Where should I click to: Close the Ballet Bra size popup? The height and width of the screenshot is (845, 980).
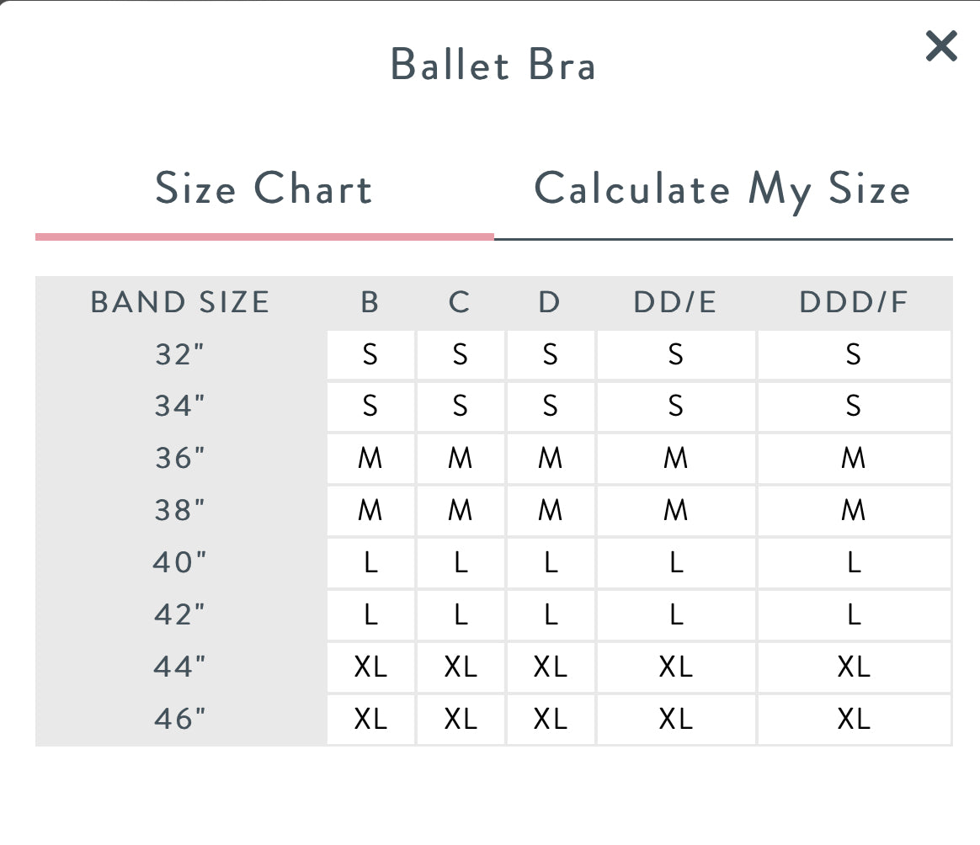pyautogui.click(x=941, y=46)
